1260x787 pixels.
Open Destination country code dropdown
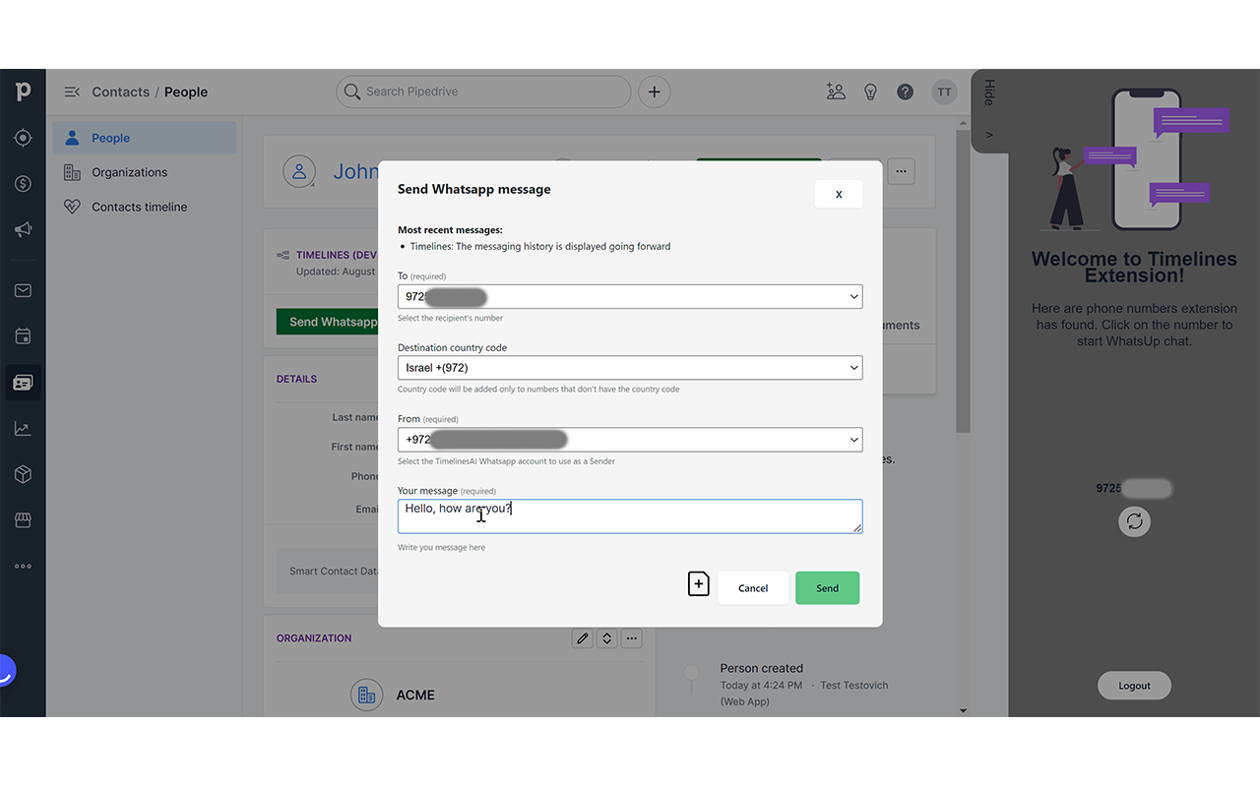pos(630,368)
